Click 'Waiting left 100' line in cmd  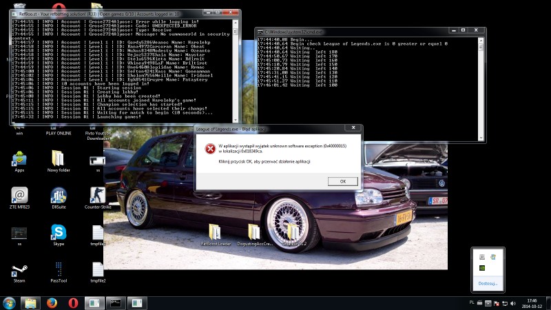(298, 85)
